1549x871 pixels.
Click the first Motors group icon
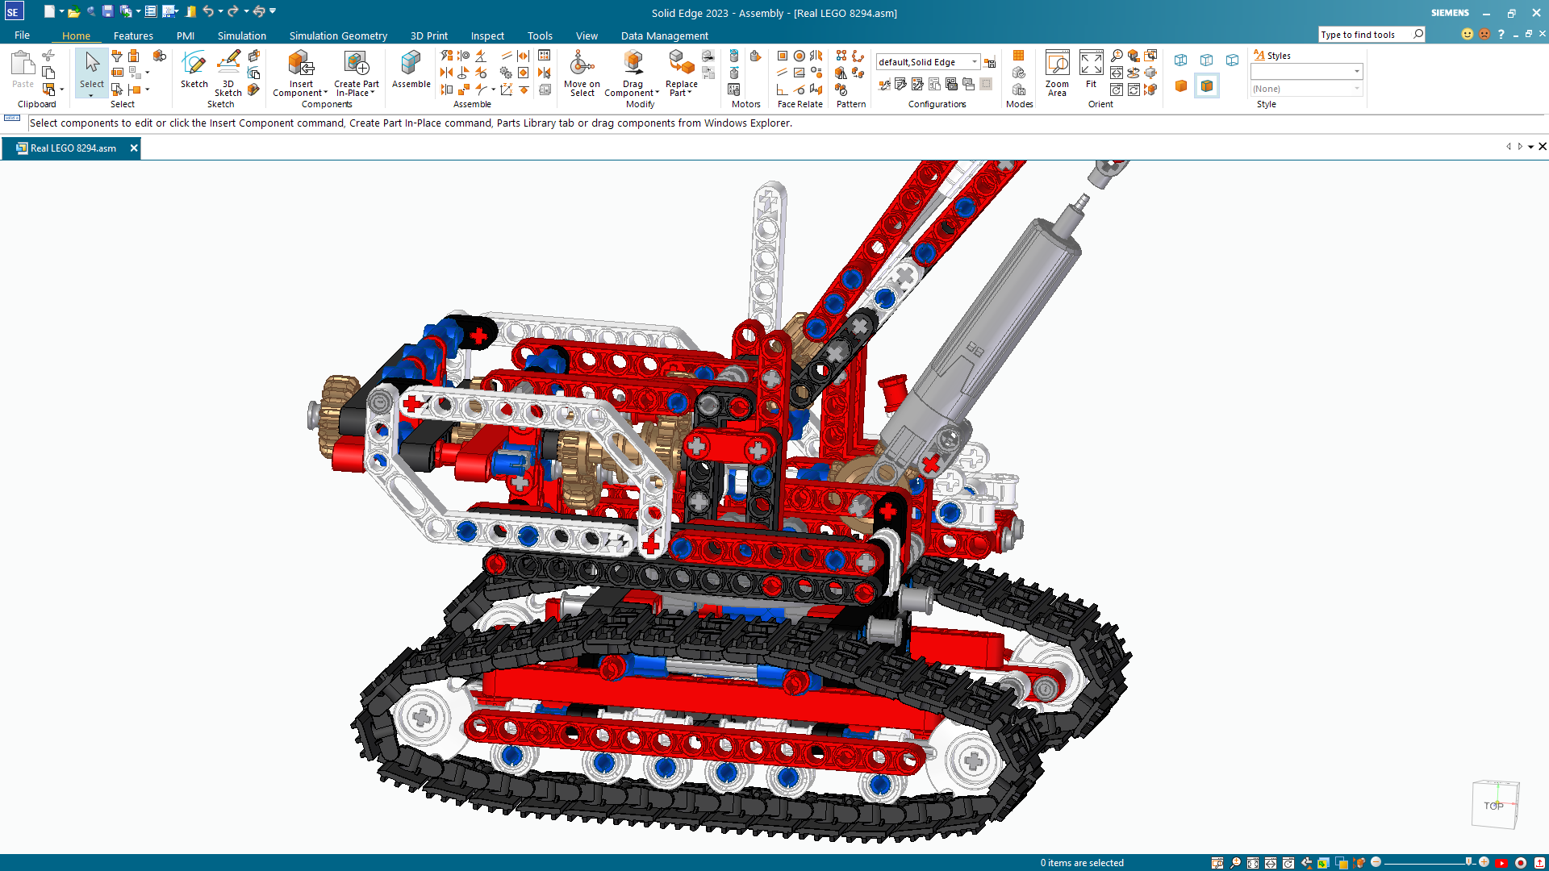pos(733,55)
